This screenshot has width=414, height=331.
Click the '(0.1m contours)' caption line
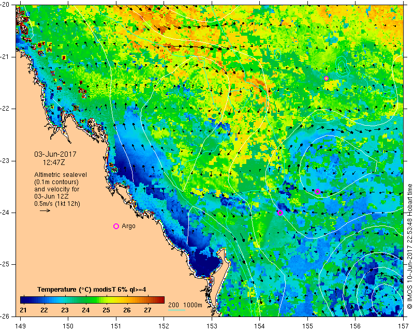(56, 182)
